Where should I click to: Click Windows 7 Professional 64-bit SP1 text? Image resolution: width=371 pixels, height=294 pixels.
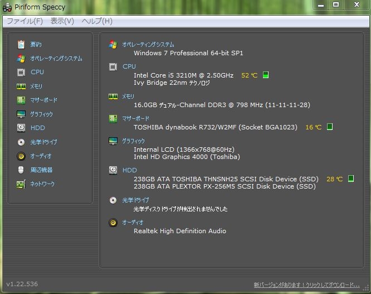pos(188,53)
